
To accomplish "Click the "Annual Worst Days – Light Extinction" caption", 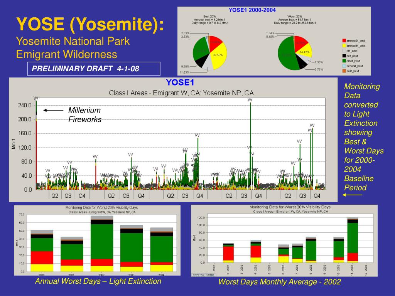I will point(98,281).
